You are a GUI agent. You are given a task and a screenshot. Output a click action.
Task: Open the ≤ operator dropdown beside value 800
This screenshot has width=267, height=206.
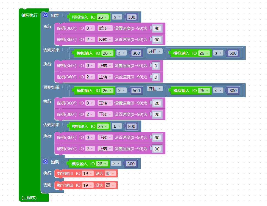(218, 90)
